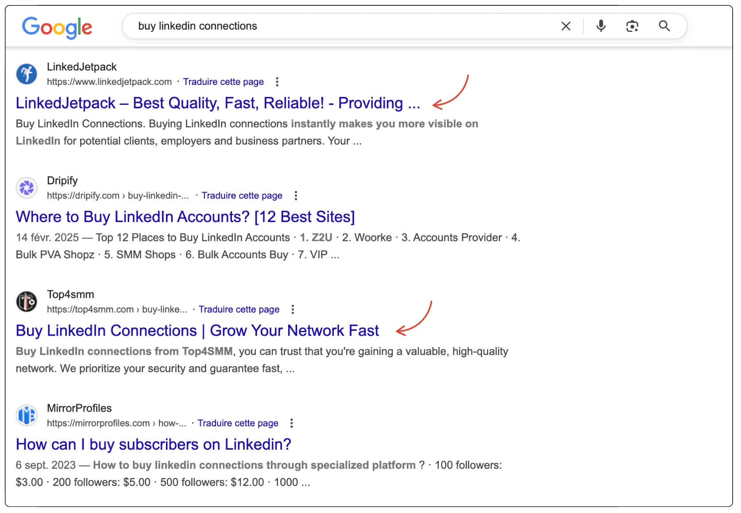Click the 'Top4smm' site name
Viewport: 741px width, 513px height.
pyautogui.click(x=70, y=295)
